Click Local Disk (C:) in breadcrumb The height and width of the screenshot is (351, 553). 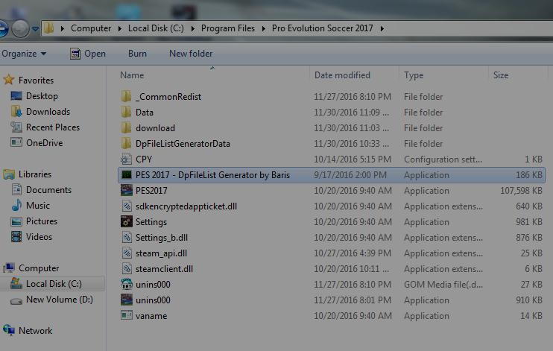coord(156,28)
